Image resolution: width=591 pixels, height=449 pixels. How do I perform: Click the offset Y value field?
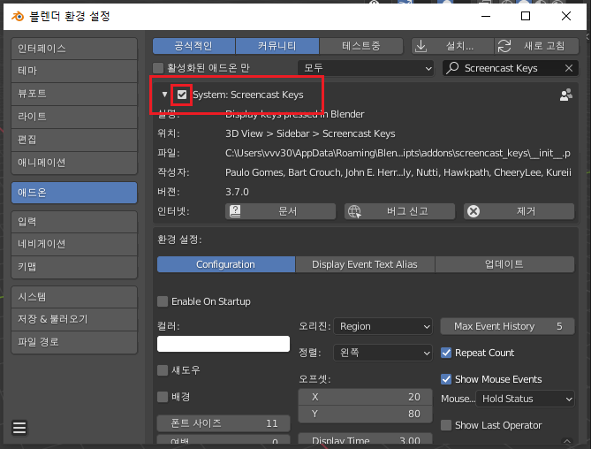click(x=365, y=414)
